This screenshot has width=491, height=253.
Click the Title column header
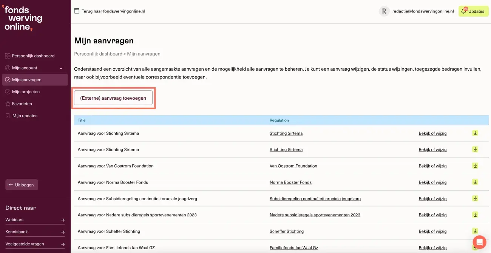coord(82,120)
